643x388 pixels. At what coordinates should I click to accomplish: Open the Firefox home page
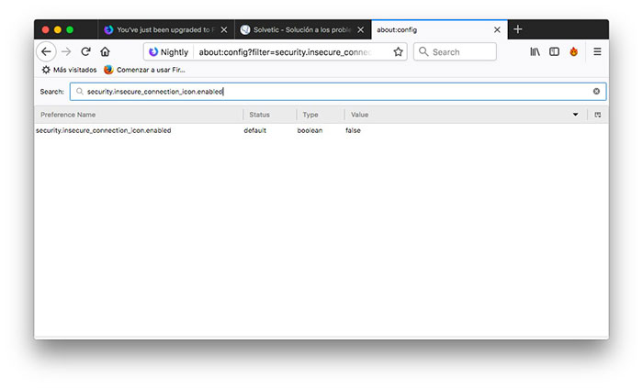click(x=105, y=51)
